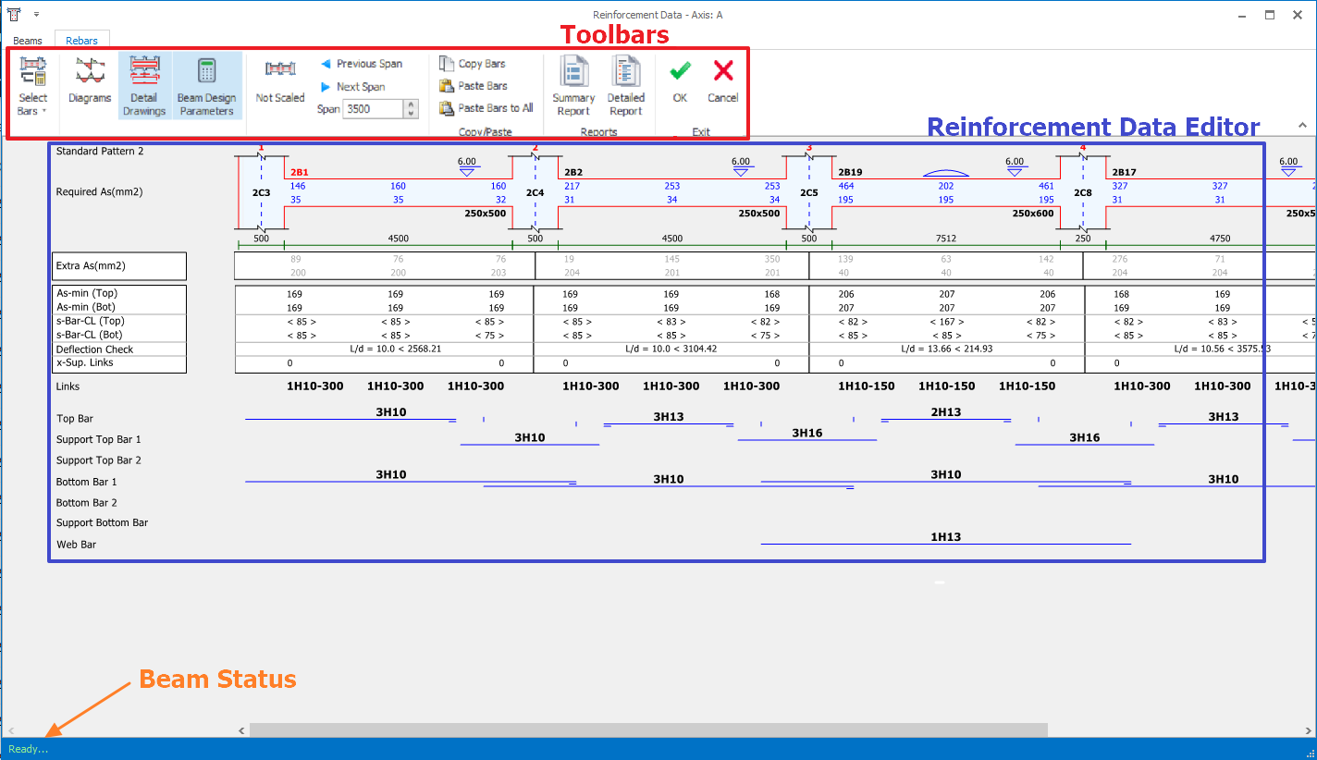Click the Copy Bars icon

[x=473, y=64]
